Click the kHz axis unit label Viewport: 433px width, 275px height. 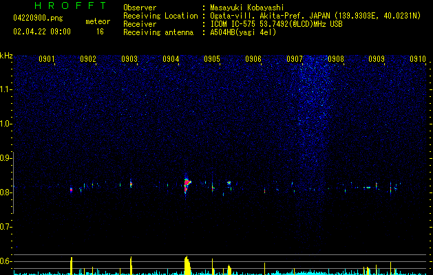[x=6, y=56]
